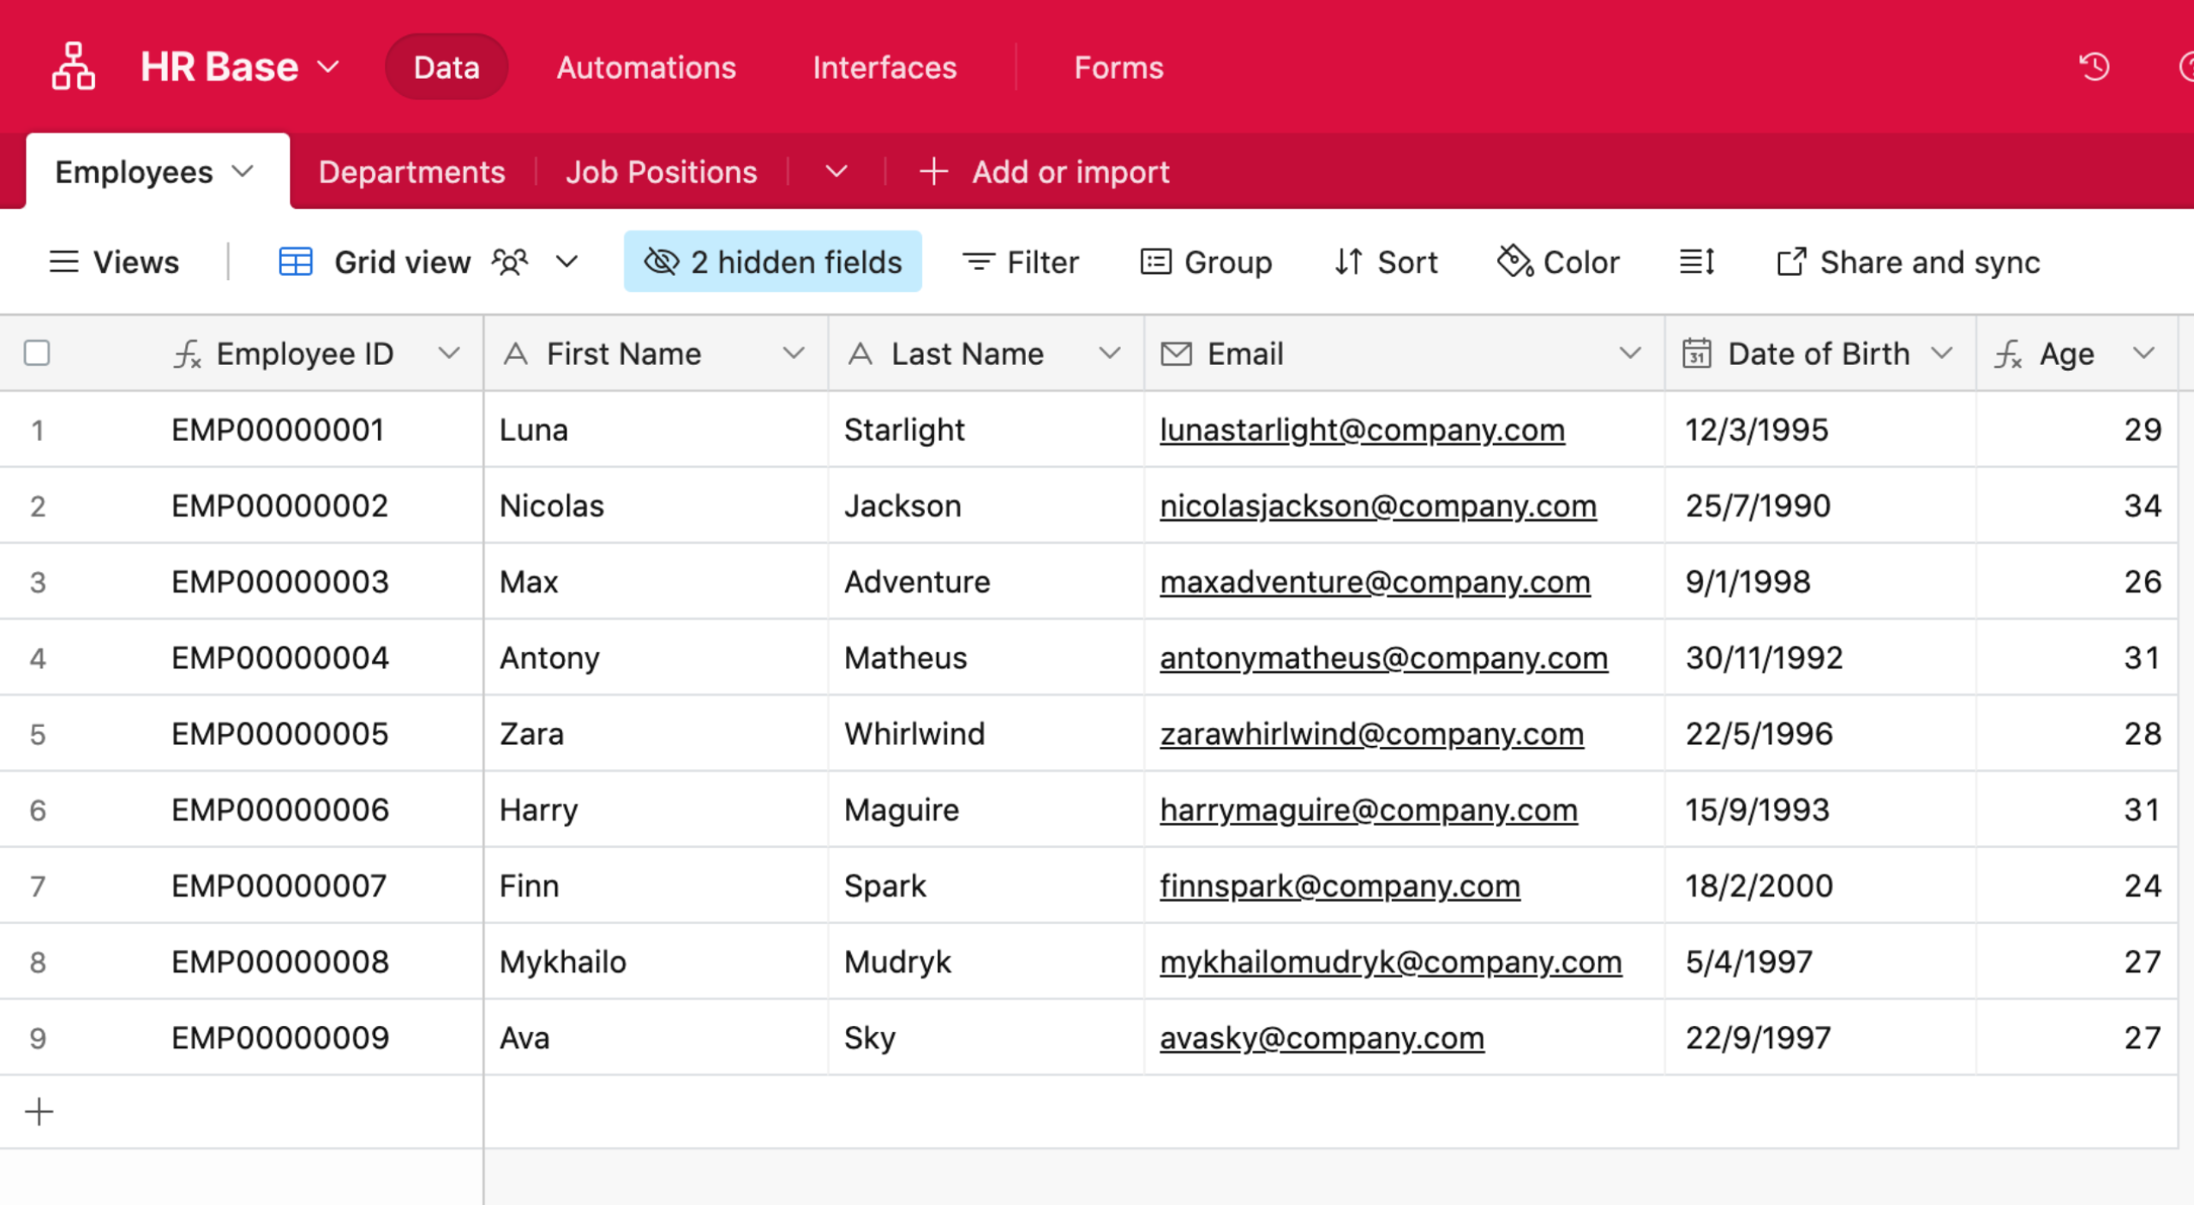Screen dimensions: 2194x1205
Task: Switch to the Automations tab
Action: coord(646,67)
